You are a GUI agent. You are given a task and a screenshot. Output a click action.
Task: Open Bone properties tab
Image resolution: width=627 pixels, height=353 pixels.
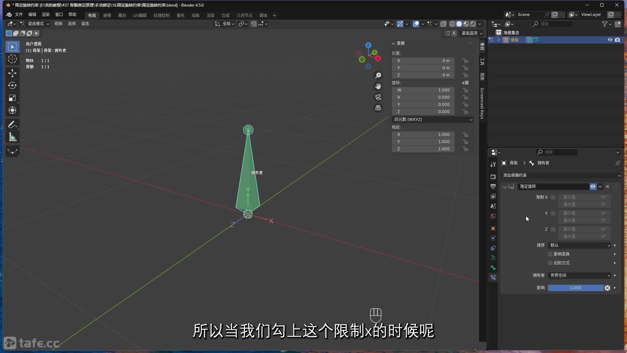click(x=493, y=268)
